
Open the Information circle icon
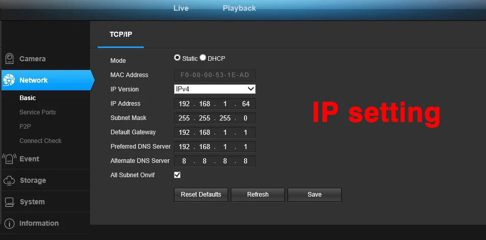[9, 223]
